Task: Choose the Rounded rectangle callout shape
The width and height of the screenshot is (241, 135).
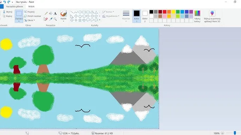Action: 88,20
